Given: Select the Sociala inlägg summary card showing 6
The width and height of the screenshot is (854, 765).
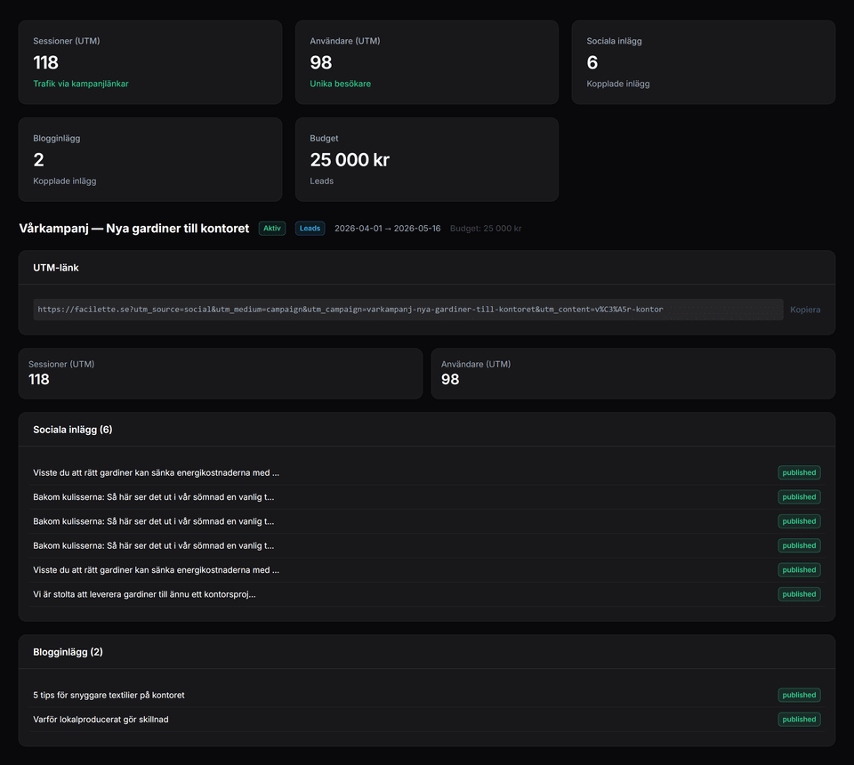Looking at the screenshot, I should (703, 62).
